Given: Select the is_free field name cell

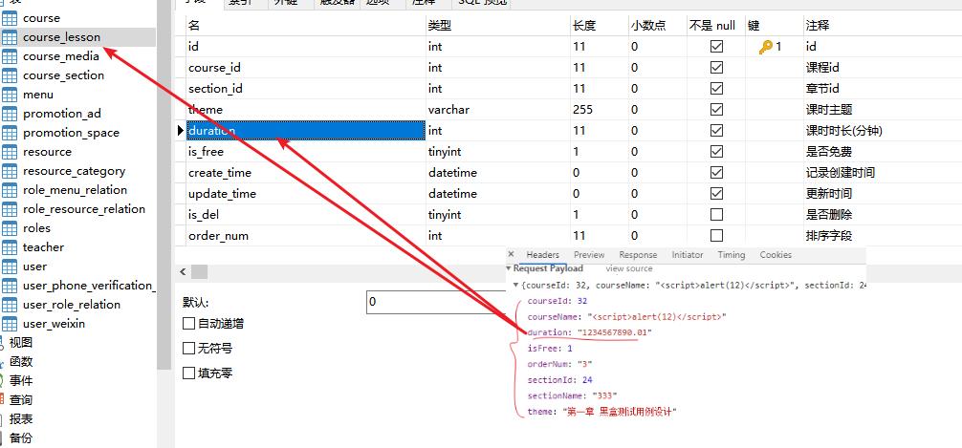Looking at the screenshot, I should coord(306,151).
